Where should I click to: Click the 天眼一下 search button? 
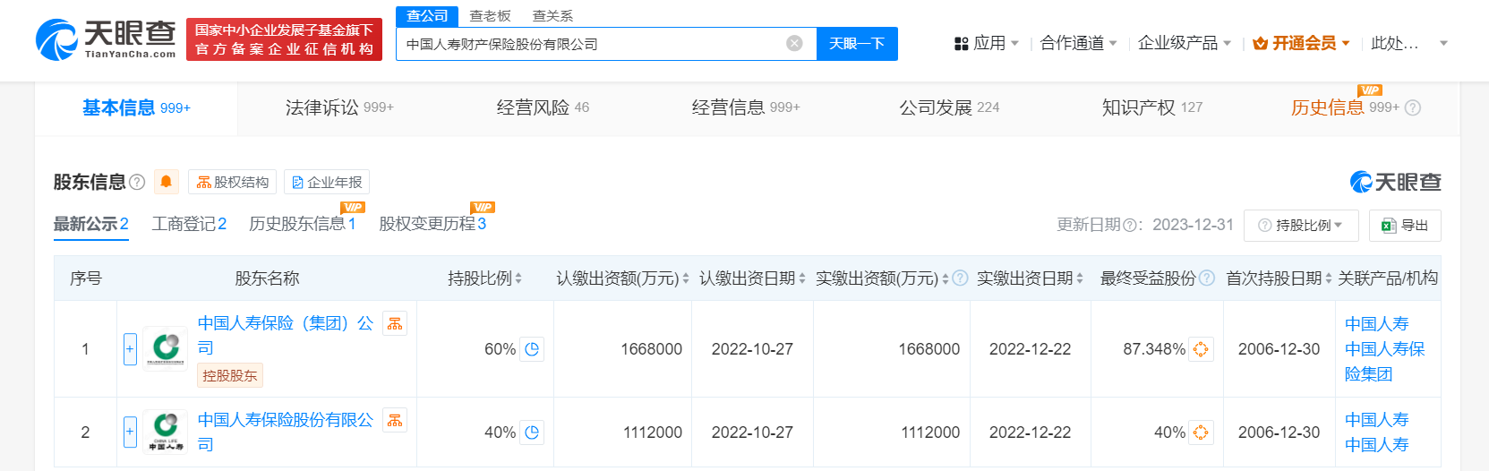pos(857,44)
